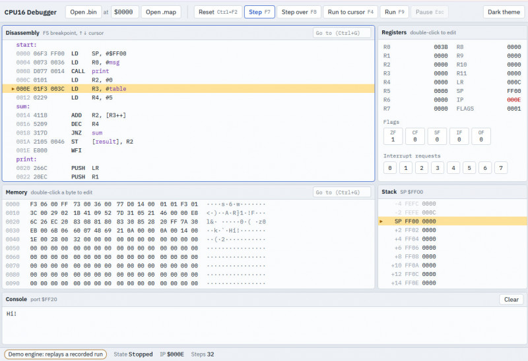Viewport: 528px width, 361px height.
Task: Switch to Dark theme
Action: 504,12
